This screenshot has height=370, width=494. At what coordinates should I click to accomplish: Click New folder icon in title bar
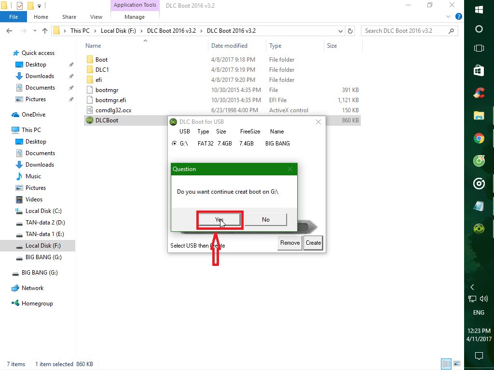30,5
